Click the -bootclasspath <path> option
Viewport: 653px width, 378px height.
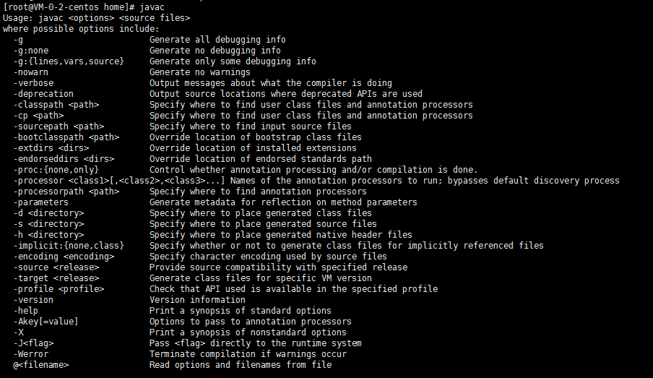[x=66, y=137]
